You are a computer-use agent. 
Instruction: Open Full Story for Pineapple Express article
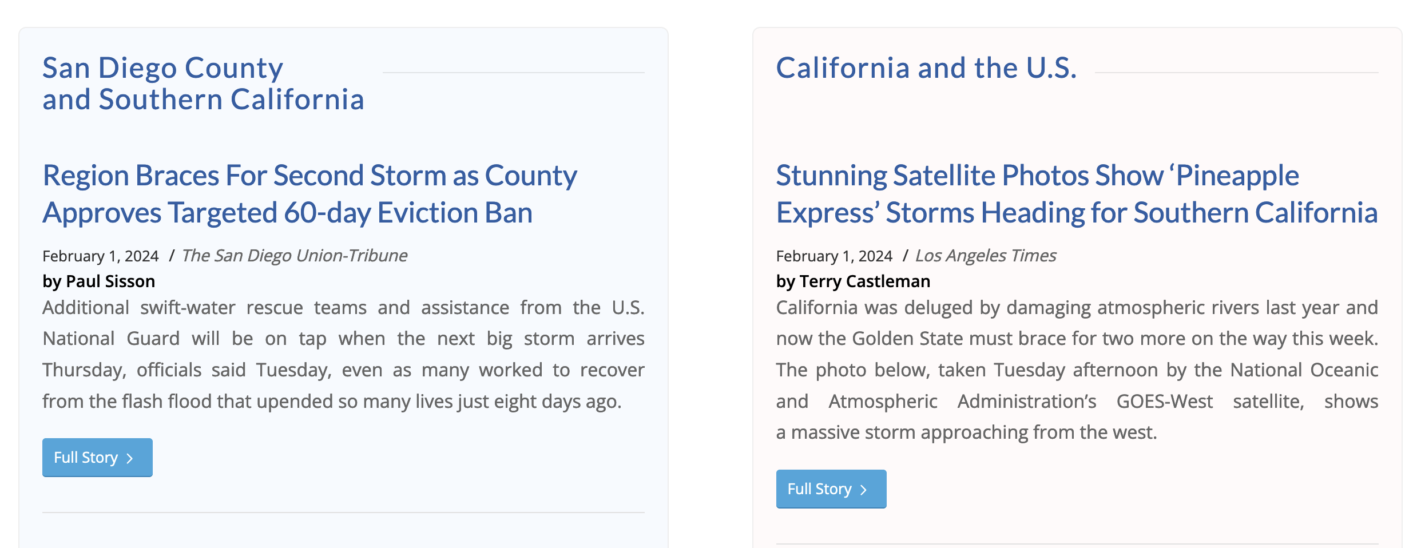pyautogui.click(x=831, y=489)
